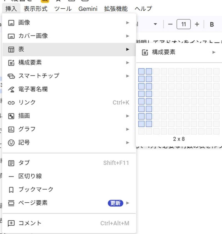The width and height of the screenshot is (222, 234).
Task: Click the 表 table icon
Action: click(11, 49)
